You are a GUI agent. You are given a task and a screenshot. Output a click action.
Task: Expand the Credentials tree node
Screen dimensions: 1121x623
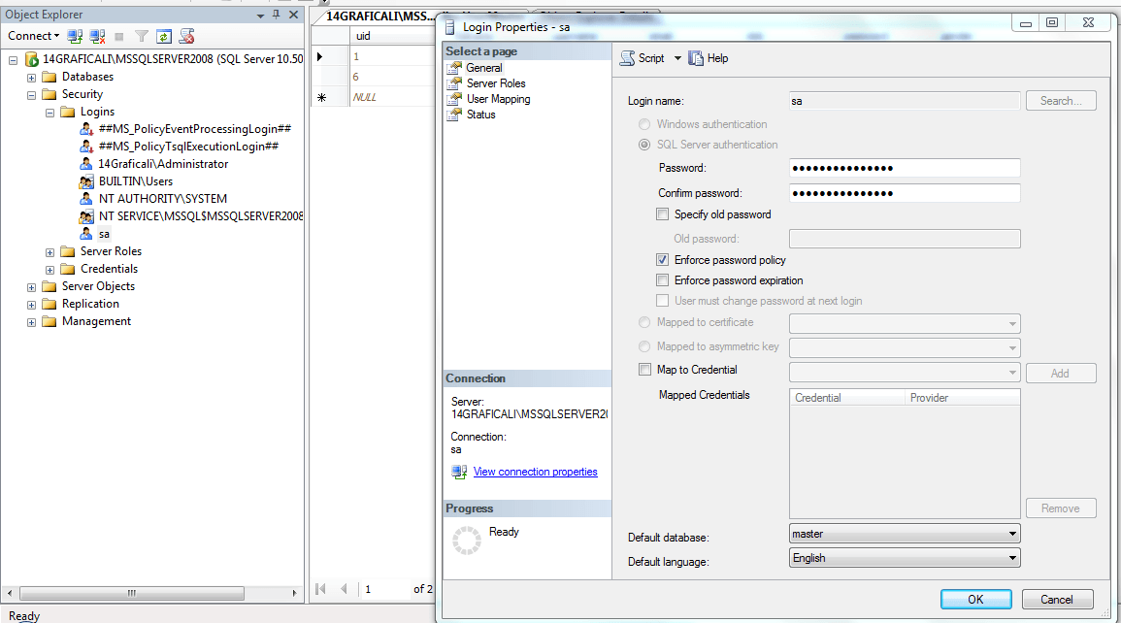[x=50, y=270]
